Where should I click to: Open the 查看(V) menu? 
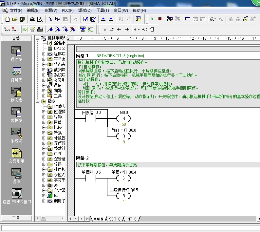point(50,11)
